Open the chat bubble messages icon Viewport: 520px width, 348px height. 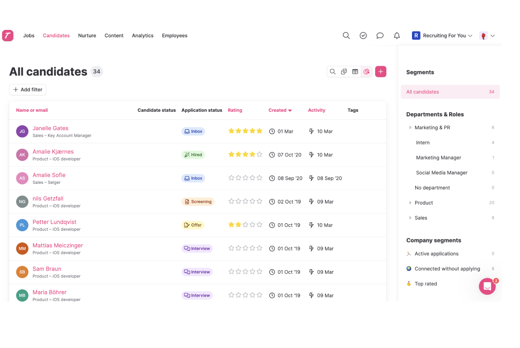point(380,35)
